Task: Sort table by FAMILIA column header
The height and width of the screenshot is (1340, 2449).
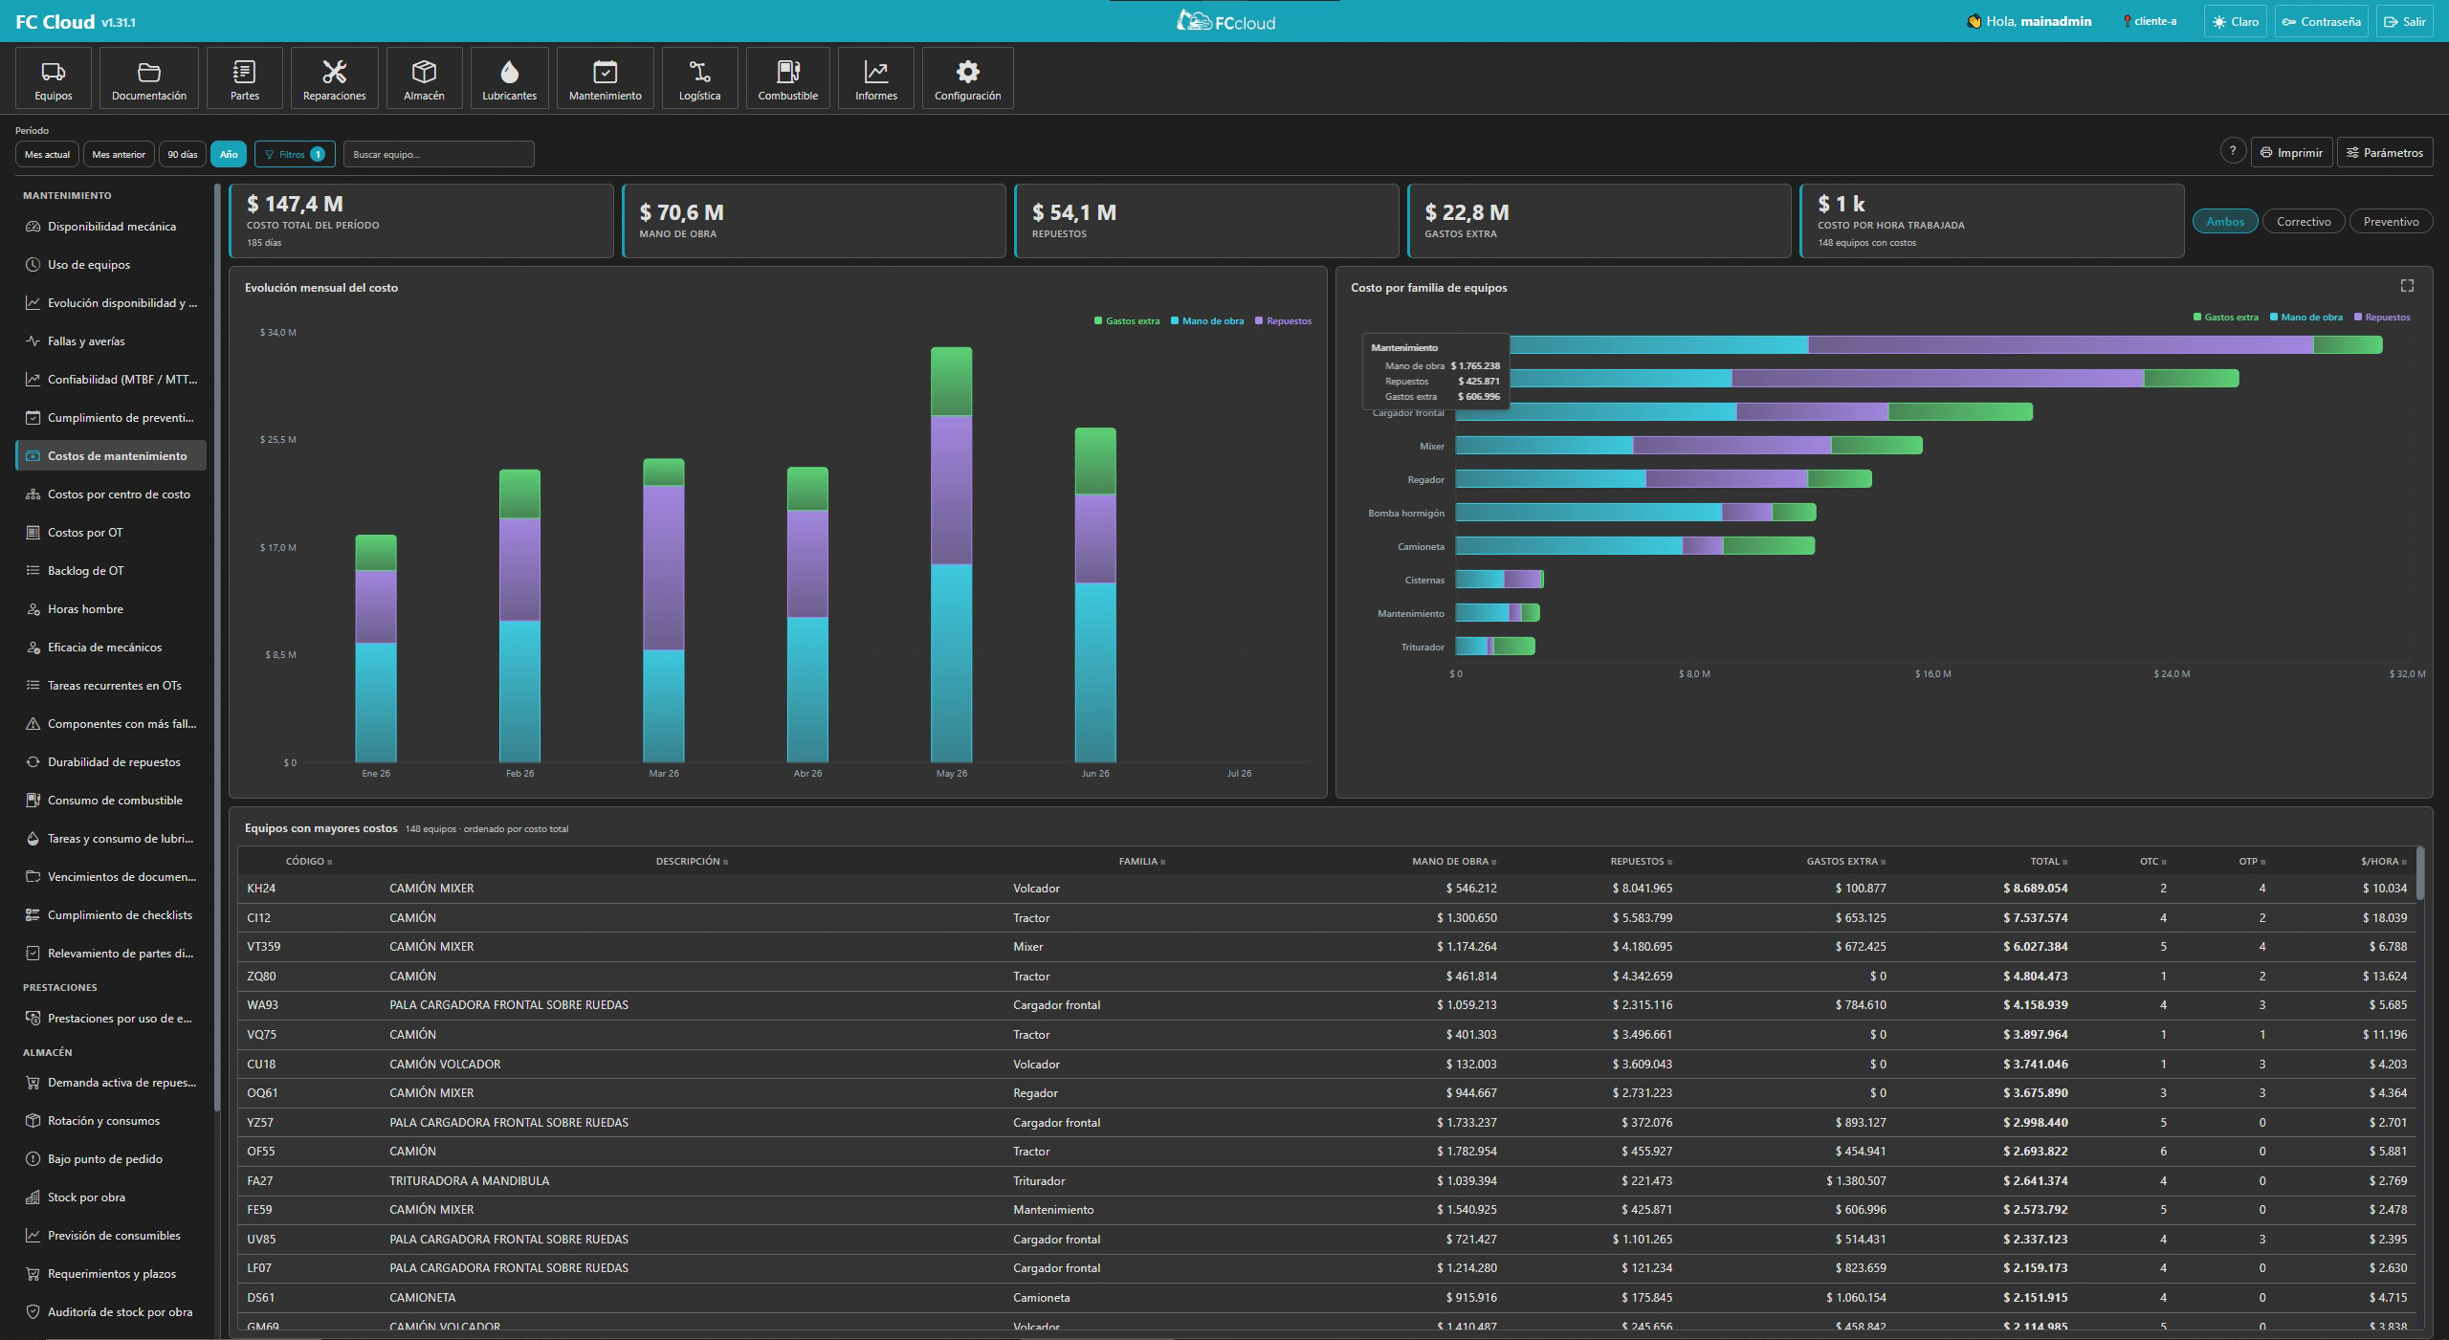Action: (x=1141, y=862)
